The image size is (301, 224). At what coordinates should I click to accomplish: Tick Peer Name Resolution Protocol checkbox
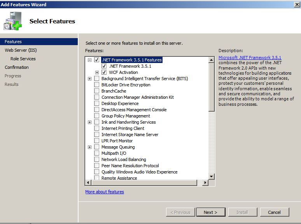[x=96, y=166]
